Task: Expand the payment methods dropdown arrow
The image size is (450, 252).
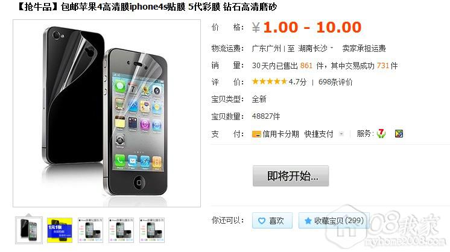Action: point(341,134)
